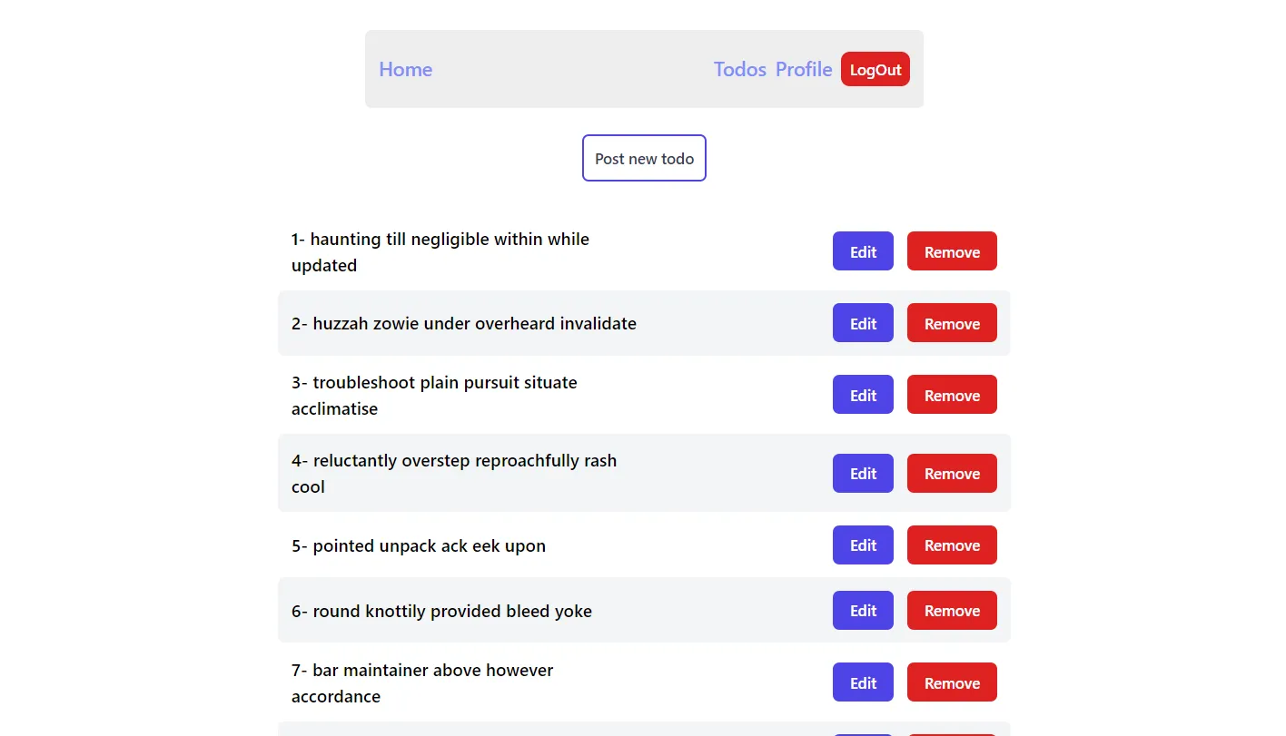This screenshot has height=736, width=1286.
Task: Remove the 'reluctantly overstep' todo
Action: point(951,473)
